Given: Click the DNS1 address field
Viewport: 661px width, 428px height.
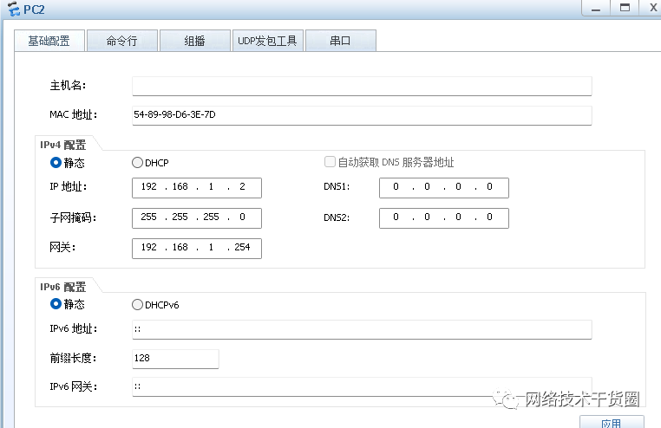Looking at the screenshot, I should coord(444,188).
